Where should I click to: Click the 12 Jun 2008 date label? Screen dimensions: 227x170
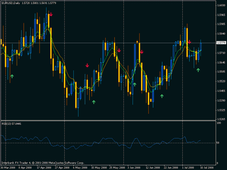pyautogui.click(x=153, y=167)
